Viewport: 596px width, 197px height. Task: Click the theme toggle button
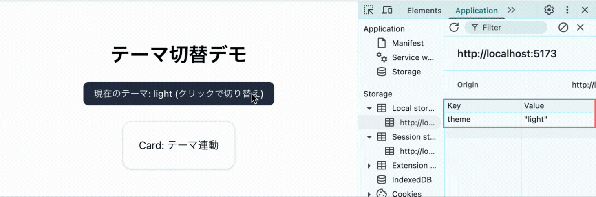pos(179,94)
